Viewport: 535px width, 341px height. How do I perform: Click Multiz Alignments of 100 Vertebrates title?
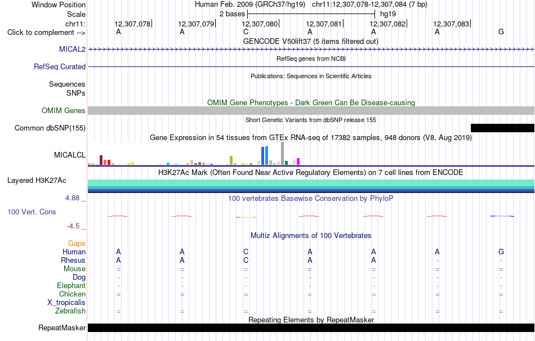[x=311, y=235]
